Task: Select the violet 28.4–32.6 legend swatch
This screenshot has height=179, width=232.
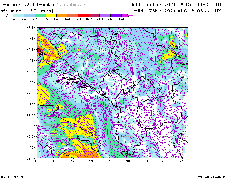Action: click(x=116, y=15)
